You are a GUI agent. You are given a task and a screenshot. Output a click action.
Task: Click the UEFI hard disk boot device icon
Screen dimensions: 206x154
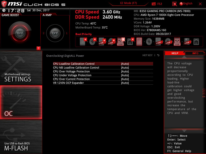(x=83, y=42)
